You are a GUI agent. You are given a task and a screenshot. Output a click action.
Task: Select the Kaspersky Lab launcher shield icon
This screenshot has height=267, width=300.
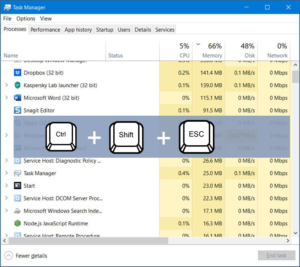[x=17, y=85]
